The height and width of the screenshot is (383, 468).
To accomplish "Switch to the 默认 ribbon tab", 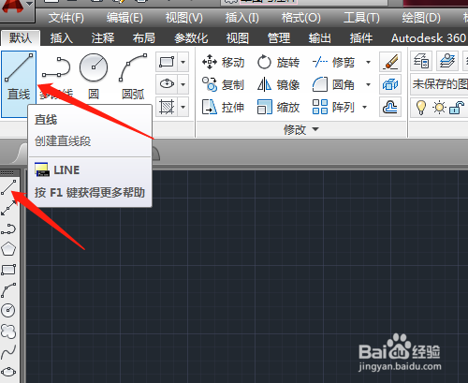I will click(21, 38).
